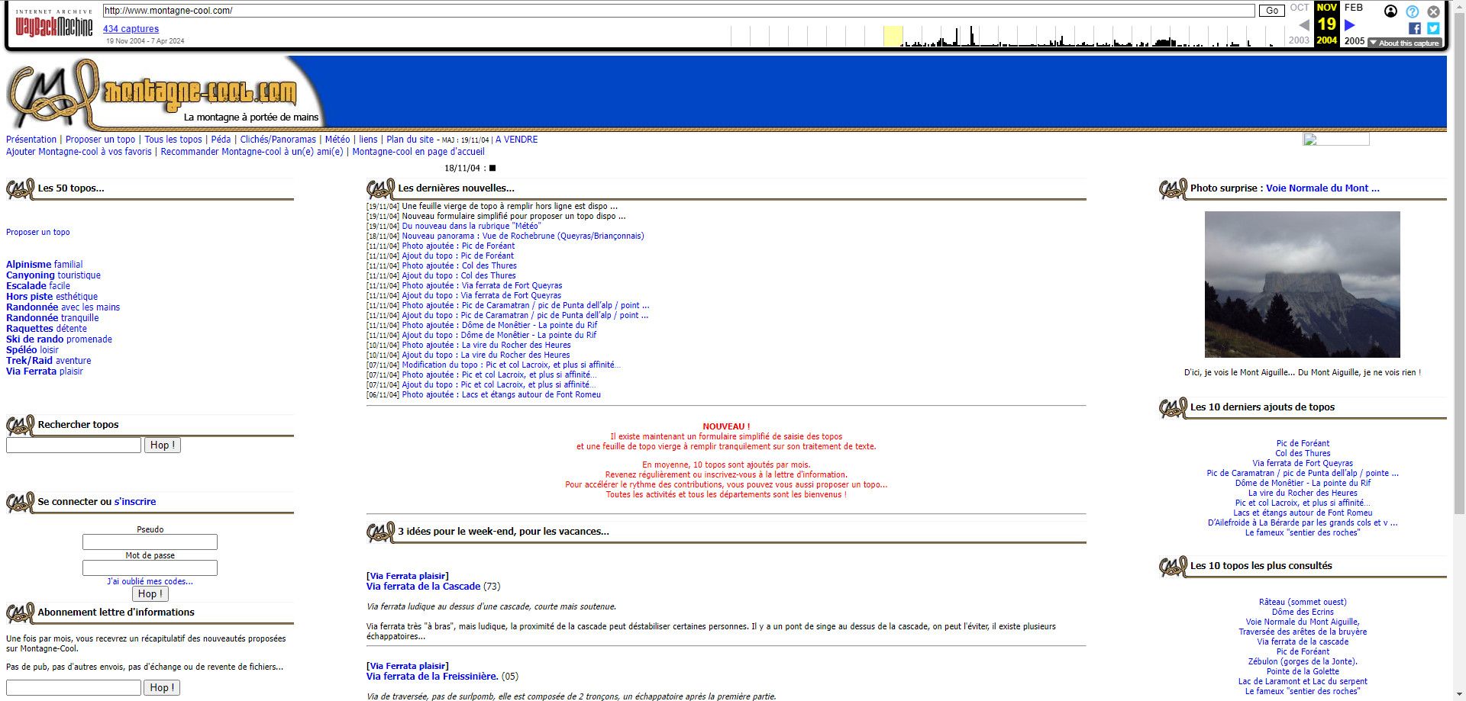Open the liens menu item
Image resolution: width=1466 pixels, height=701 pixels.
(368, 140)
